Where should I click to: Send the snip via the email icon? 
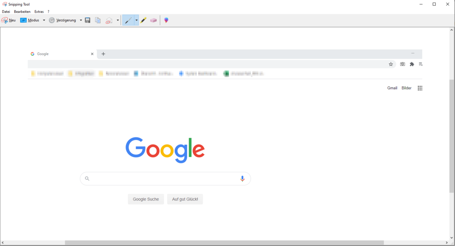pos(109,20)
